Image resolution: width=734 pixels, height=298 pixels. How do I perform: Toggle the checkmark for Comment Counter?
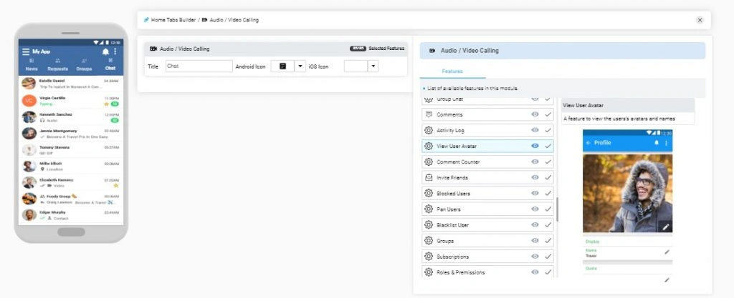[548, 162]
